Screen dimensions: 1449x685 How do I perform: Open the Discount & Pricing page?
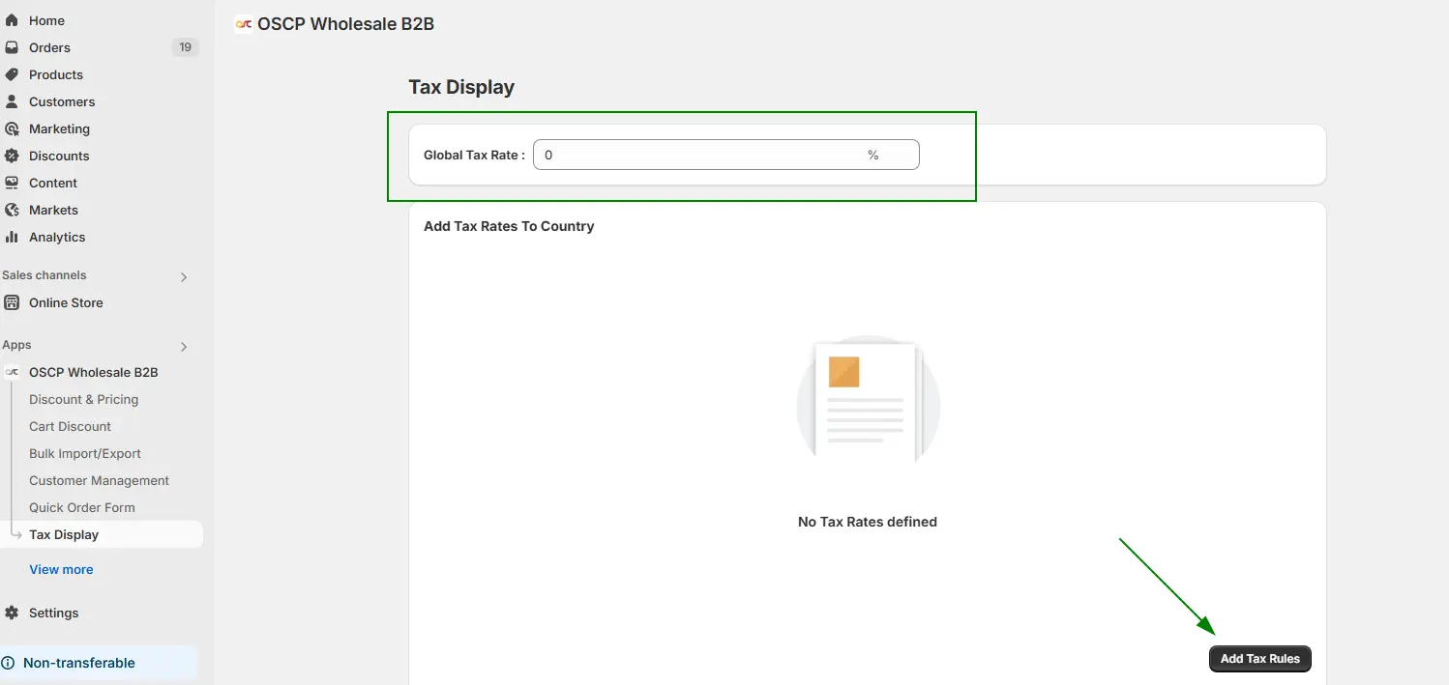[x=83, y=399]
